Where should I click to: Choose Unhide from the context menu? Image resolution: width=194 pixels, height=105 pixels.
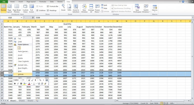click(23, 74)
